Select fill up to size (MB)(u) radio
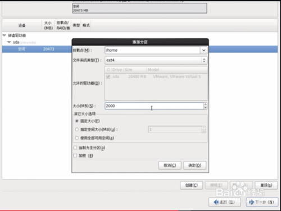Image resolution: width=281 pixels, height=211 pixels. 77,129
